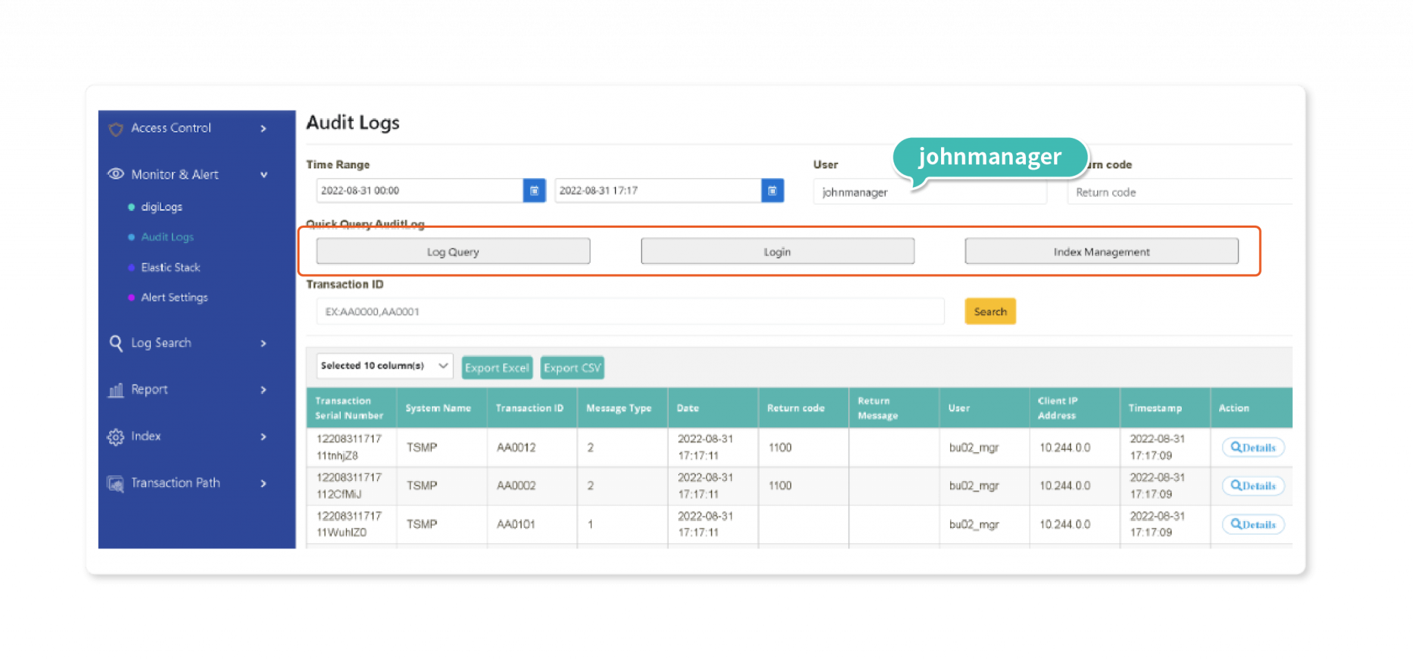Click Export CSV
The height and width of the screenshot is (659, 1413).
[571, 367]
